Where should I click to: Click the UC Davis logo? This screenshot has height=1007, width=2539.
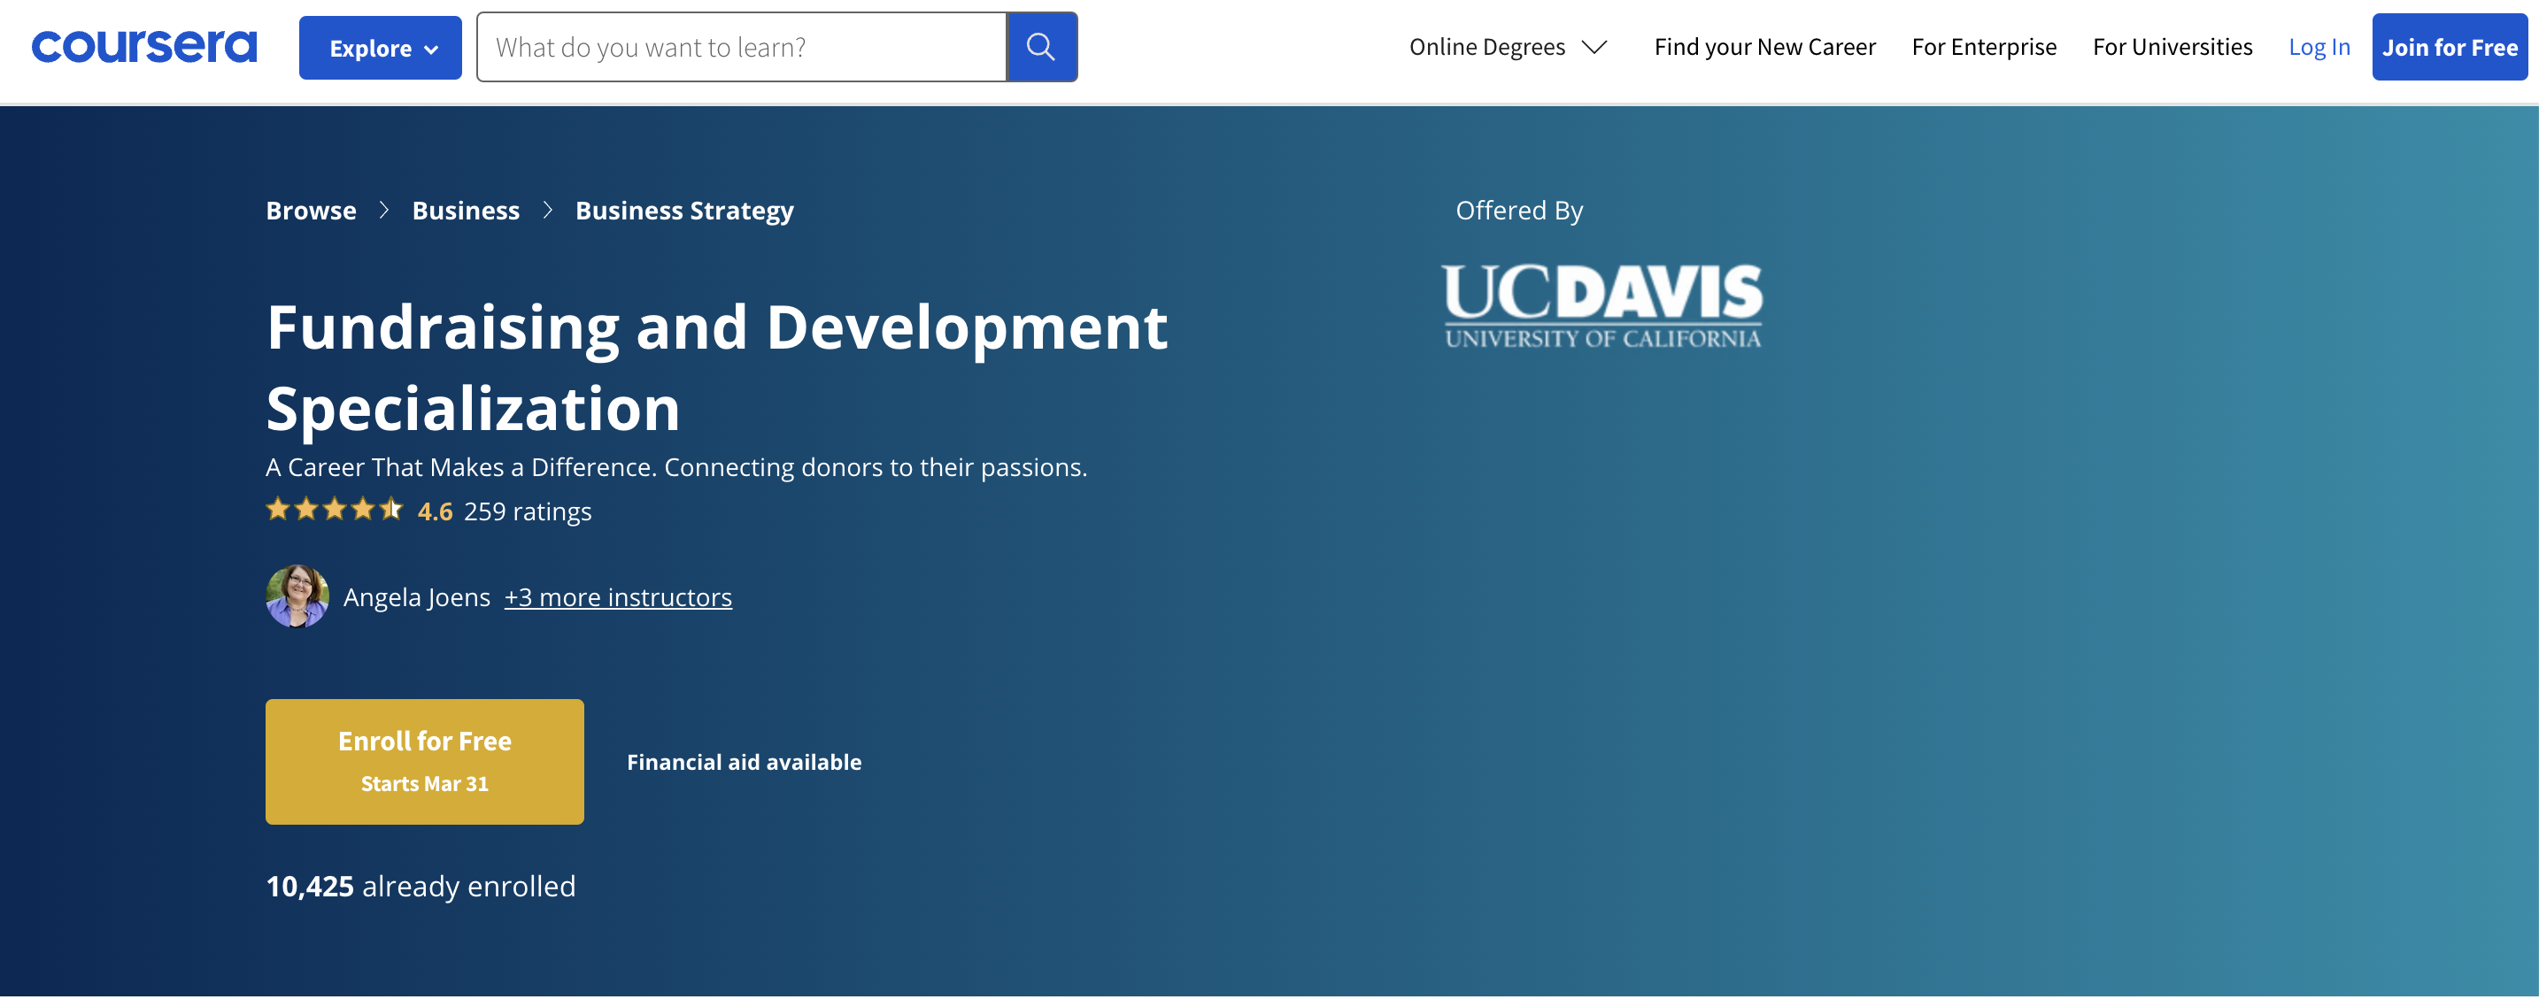click(x=1601, y=304)
